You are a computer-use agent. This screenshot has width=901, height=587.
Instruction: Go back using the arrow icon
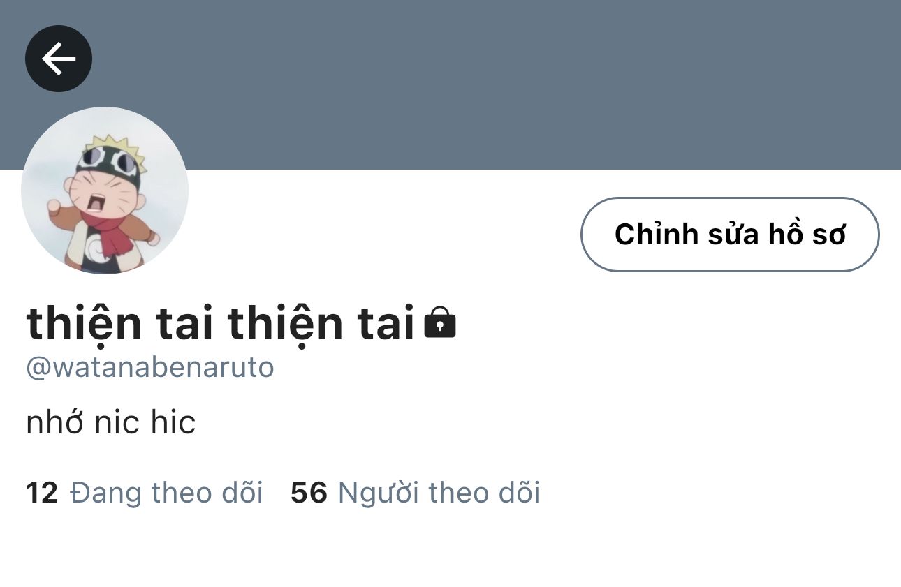pos(59,59)
